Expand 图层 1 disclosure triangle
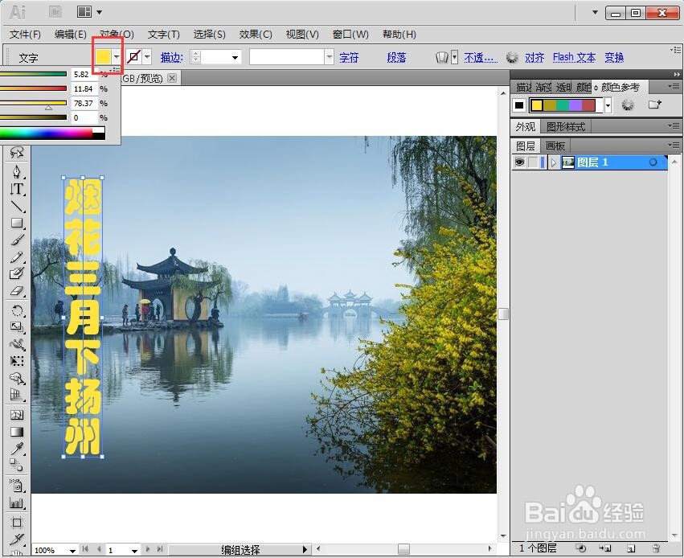 [x=554, y=162]
